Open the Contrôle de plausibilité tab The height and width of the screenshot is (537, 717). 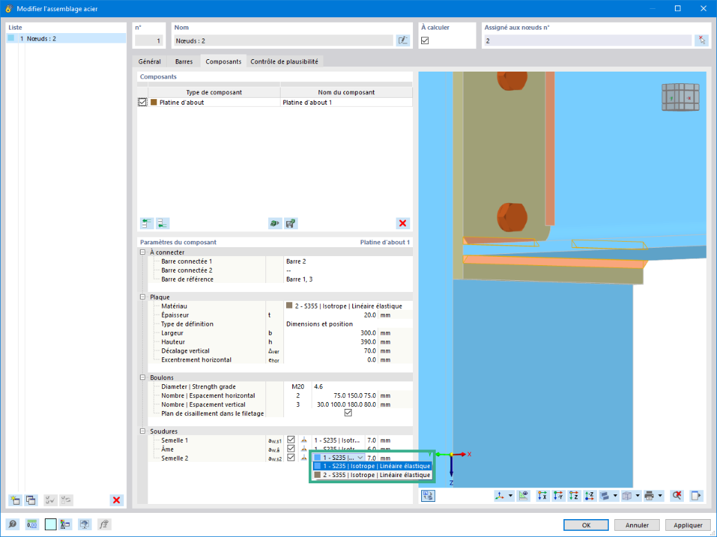(285, 62)
